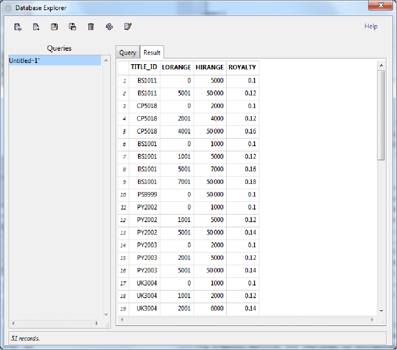Screen dimensions: 397x350
Task: Click the results scrollbar down arrow
Action: coord(381,311)
